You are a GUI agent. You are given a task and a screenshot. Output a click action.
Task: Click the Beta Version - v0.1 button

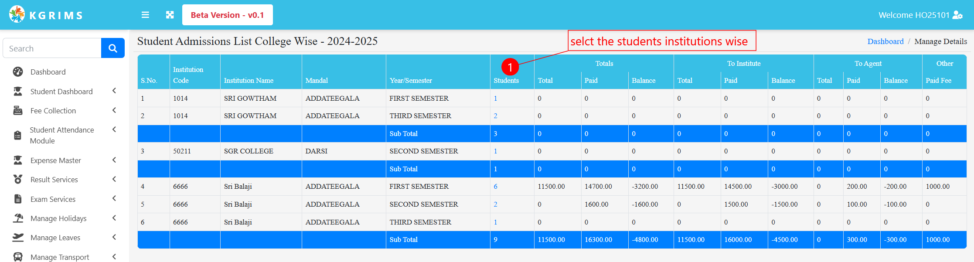click(227, 15)
